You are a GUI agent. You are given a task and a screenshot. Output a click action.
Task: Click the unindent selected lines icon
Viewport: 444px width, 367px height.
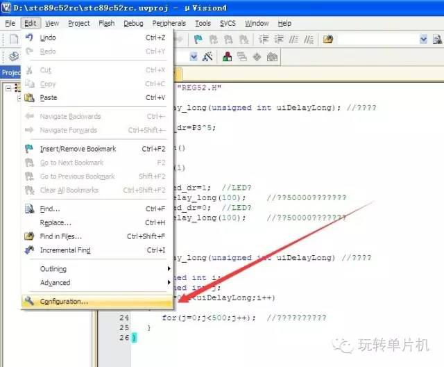coord(279,39)
